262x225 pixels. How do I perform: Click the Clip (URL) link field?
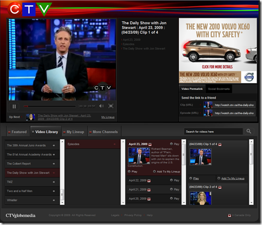pyautogui.click(x=234, y=105)
